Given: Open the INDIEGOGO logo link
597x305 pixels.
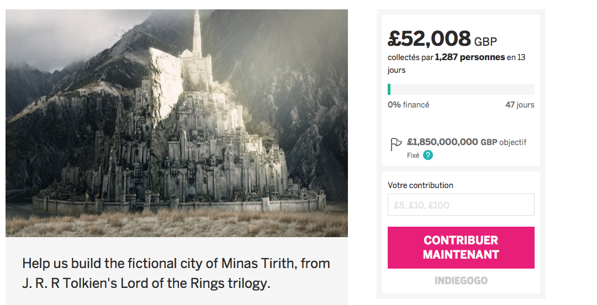Looking at the screenshot, I should tap(461, 281).
